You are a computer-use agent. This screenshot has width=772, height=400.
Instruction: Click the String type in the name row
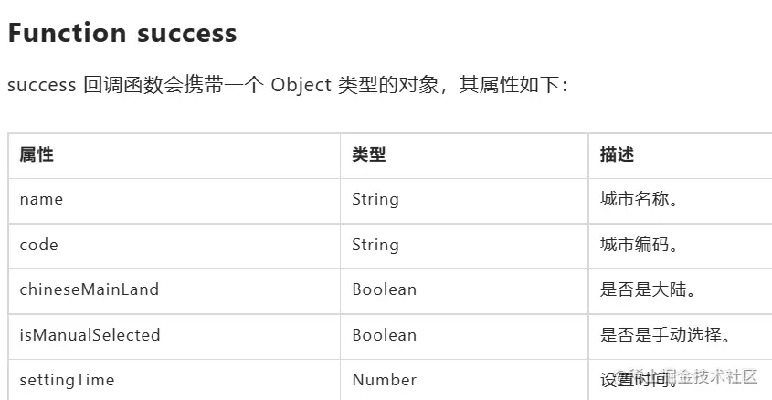click(x=375, y=199)
